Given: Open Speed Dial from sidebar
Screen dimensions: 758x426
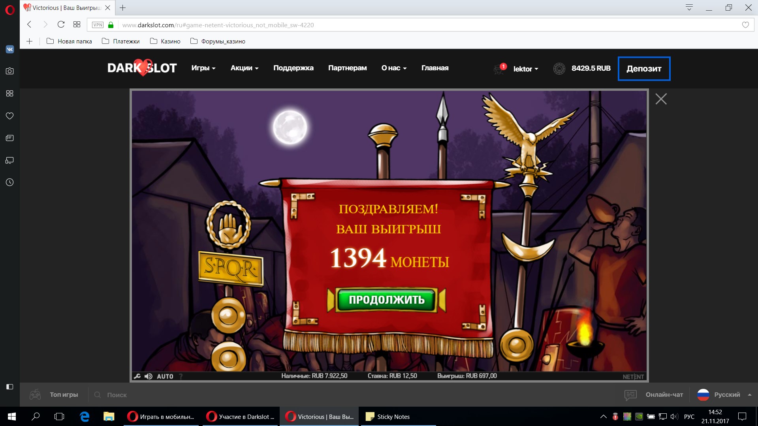Looking at the screenshot, I should click(x=10, y=93).
